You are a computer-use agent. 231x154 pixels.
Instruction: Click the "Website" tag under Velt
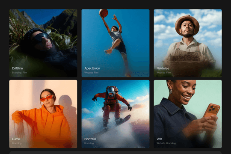[161, 143]
